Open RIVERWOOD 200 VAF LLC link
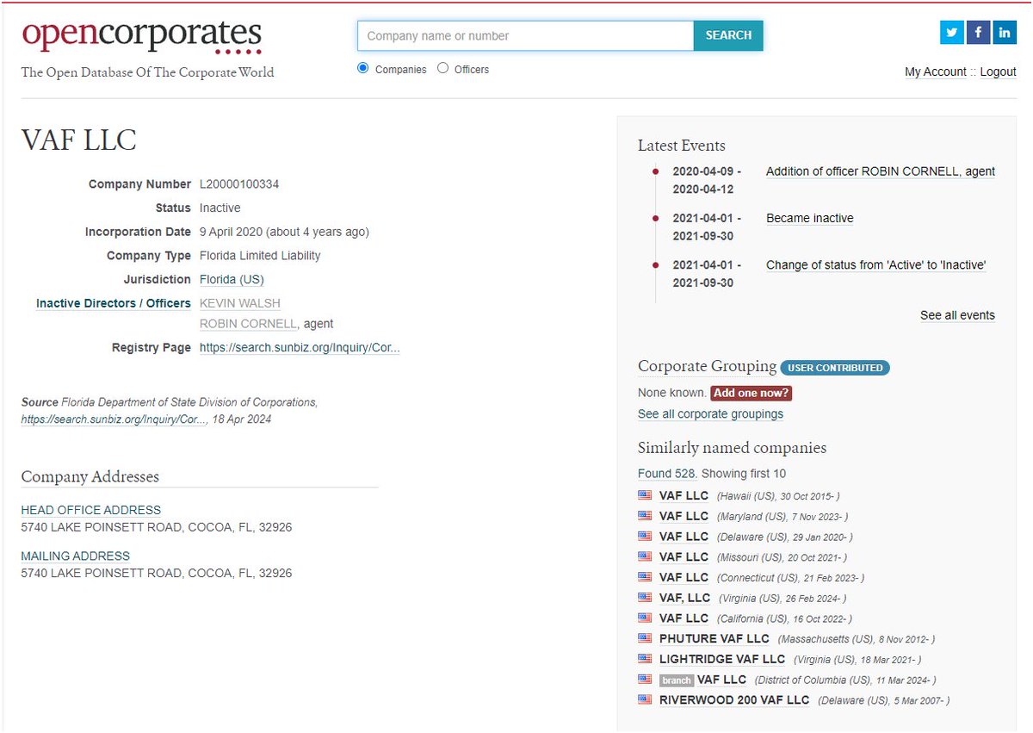The image size is (1033, 733). coord(734,700)
